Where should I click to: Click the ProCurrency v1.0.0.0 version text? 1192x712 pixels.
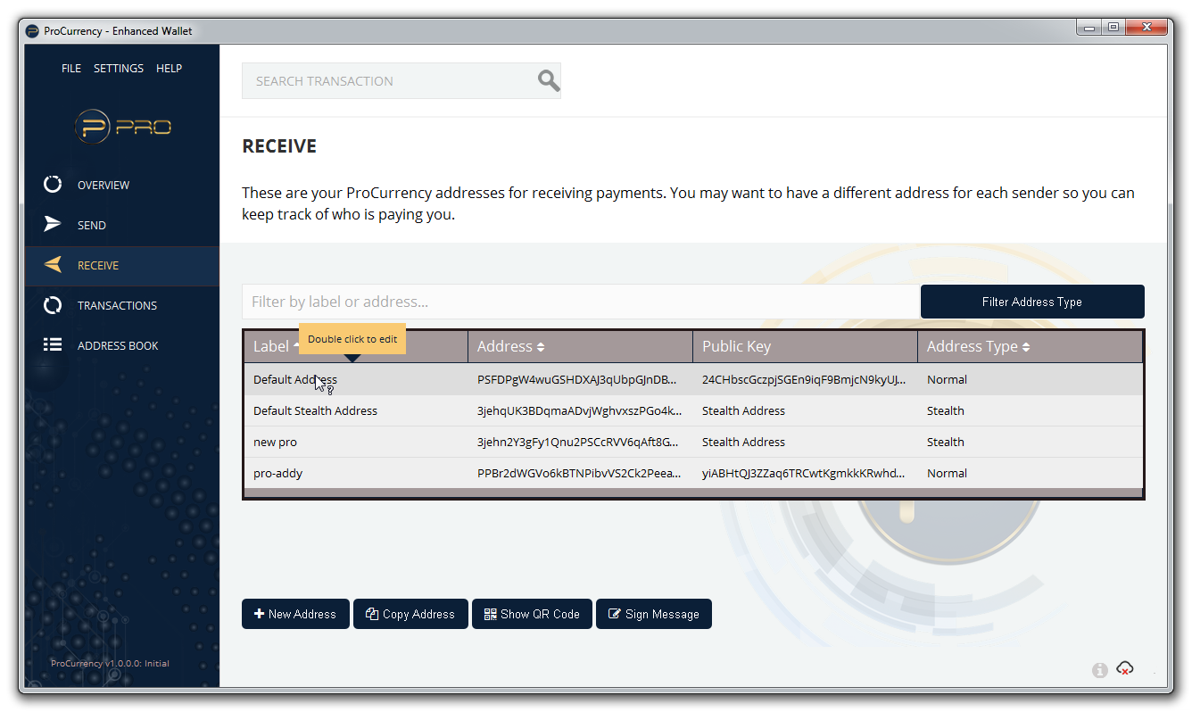[110, 664]
